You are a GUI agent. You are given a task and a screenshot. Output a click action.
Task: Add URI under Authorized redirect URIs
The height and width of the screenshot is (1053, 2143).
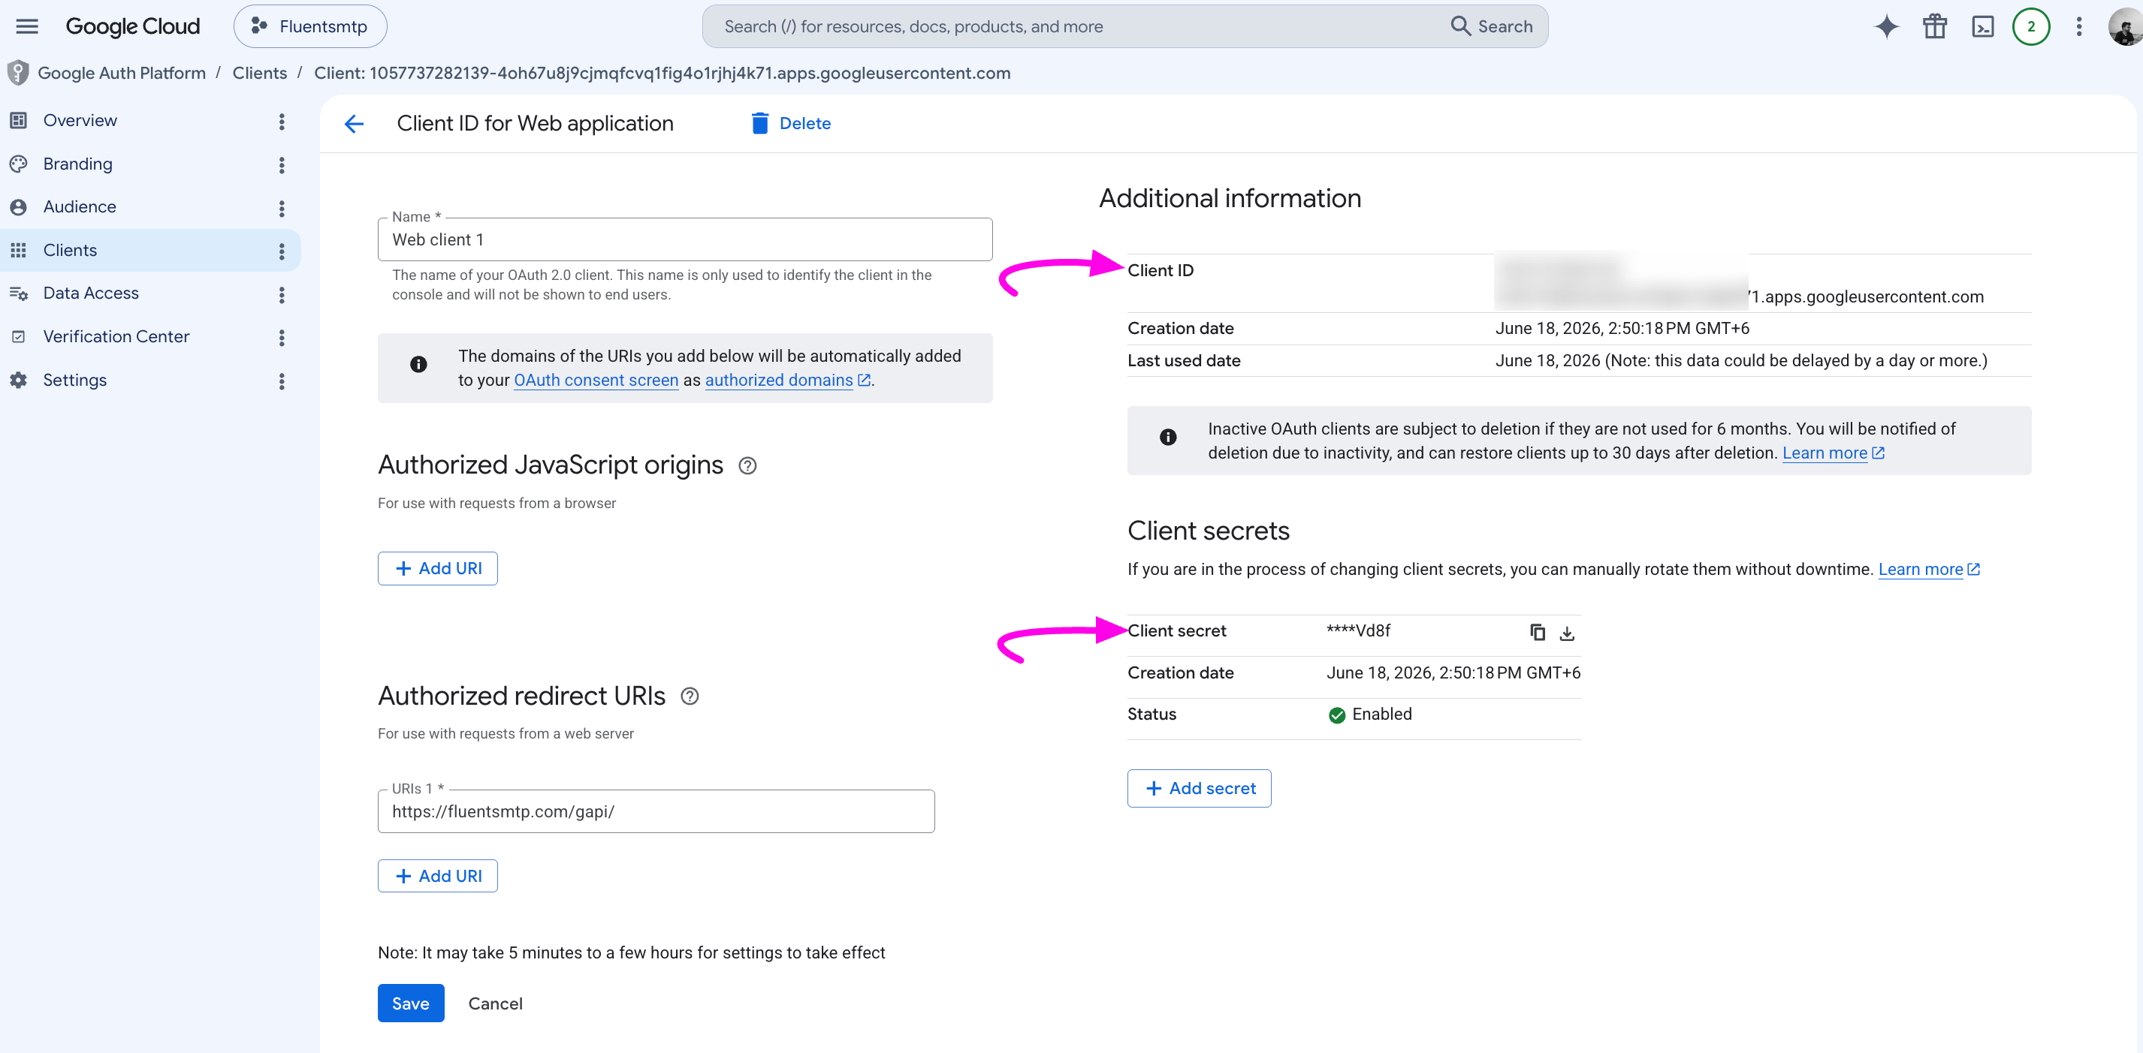coord(438,876)
